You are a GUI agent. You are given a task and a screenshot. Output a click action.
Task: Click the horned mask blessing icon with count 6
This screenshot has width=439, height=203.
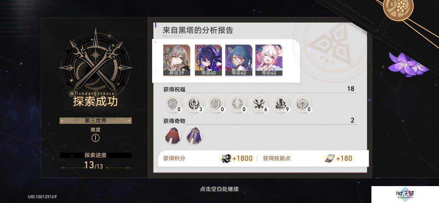259,103
